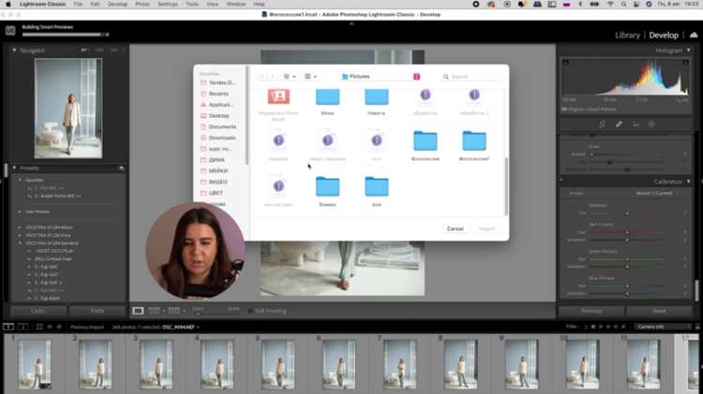
Task: Activate the Loupe view icon in toolbar
Action: click(x=138, y=311)
